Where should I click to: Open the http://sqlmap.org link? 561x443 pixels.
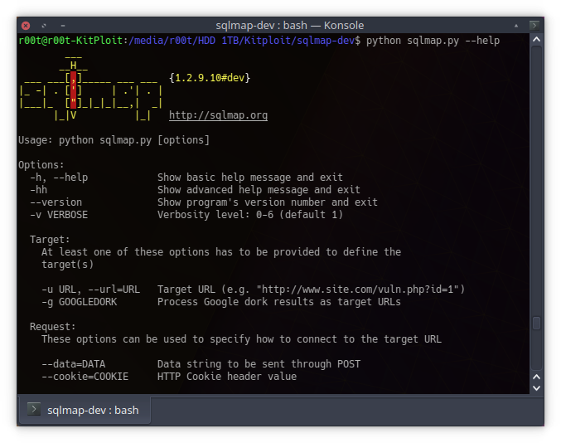coord(218,115)
